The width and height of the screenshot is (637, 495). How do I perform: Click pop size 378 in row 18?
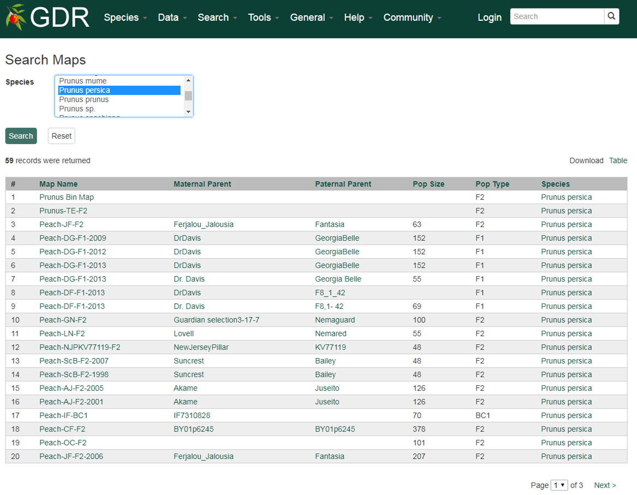point(419,429)
